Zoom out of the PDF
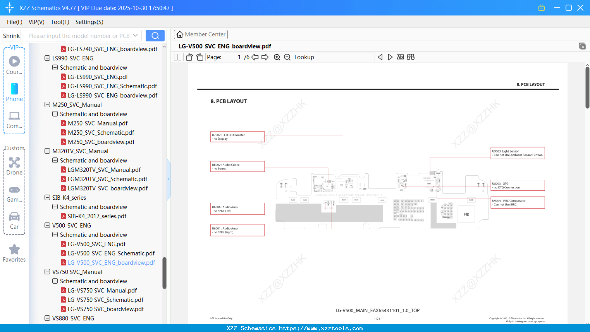This screenshot has width=590, height=332. (x=287, y=57)
